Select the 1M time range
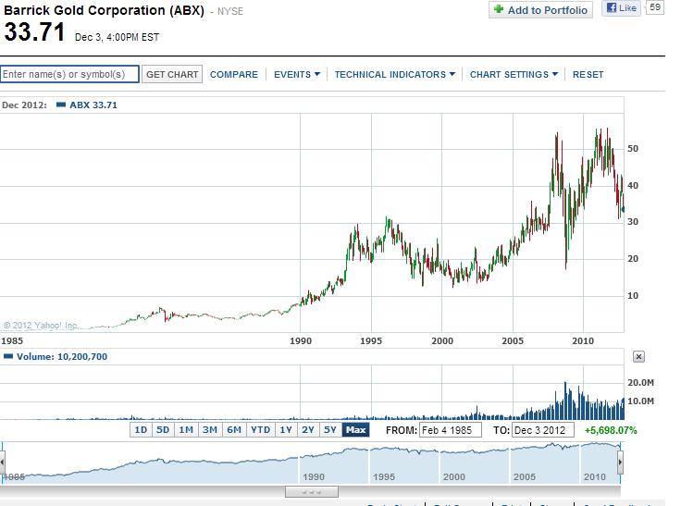The height and width of the screenshot is (506, 681). [x=186, y=430]
